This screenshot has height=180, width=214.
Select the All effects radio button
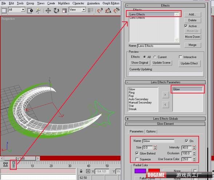(144, 57)
